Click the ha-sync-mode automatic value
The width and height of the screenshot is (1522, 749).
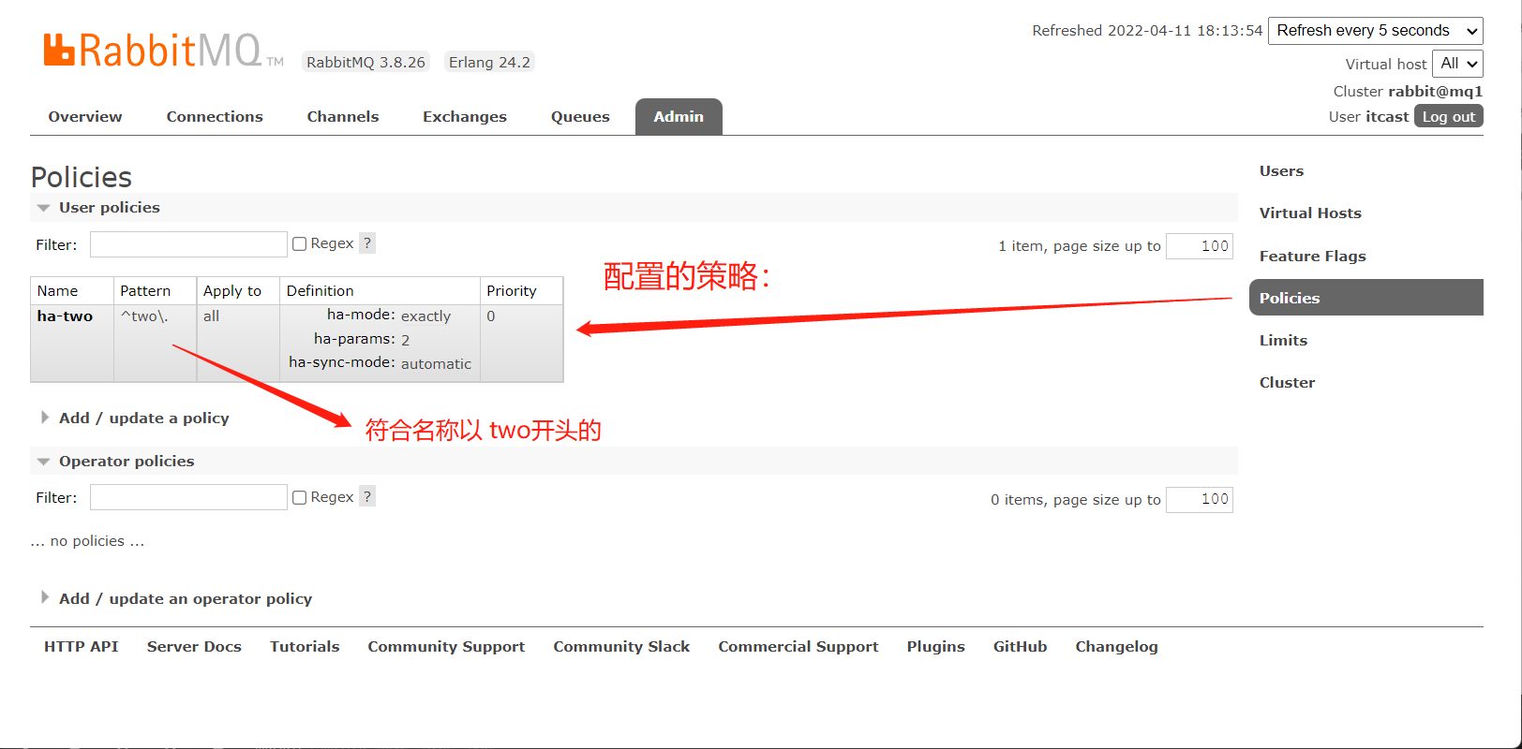pyautogui.click(x=436, y=364)
